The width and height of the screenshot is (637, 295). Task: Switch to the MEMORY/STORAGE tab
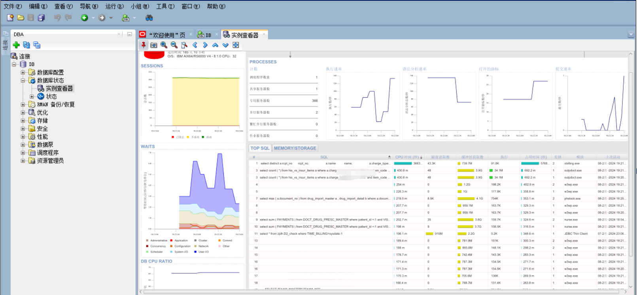pos(295,148)
